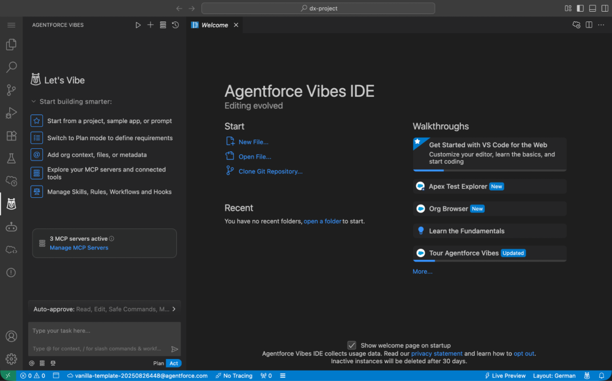Open more editor actions with the ellipsis
This screenshot has height=381, width=612.
[x=602, y=25]
